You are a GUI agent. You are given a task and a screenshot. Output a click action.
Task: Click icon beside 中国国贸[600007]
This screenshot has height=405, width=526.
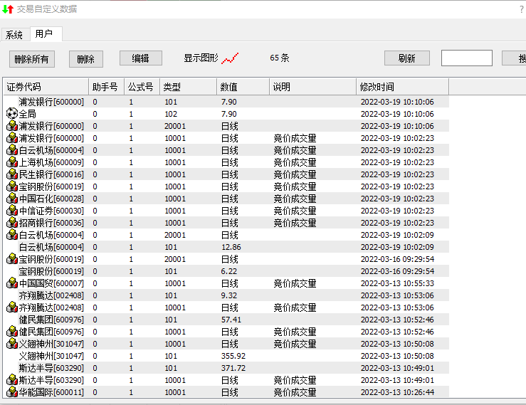click(x=11, y=283)
